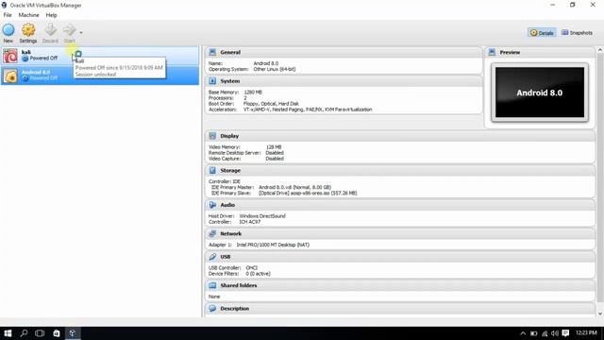604x340 pixels.
Task: Open the Shared folders section header
Action: pyautogui.click(x=400, y=285)
